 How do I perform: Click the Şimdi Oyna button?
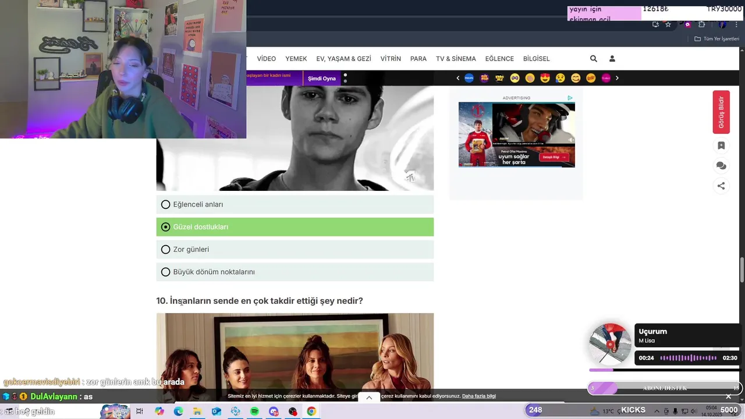[x=322, y=78]
